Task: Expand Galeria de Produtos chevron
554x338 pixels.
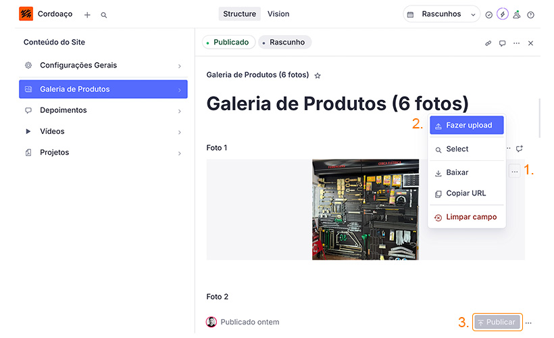Action: [180, 90]
